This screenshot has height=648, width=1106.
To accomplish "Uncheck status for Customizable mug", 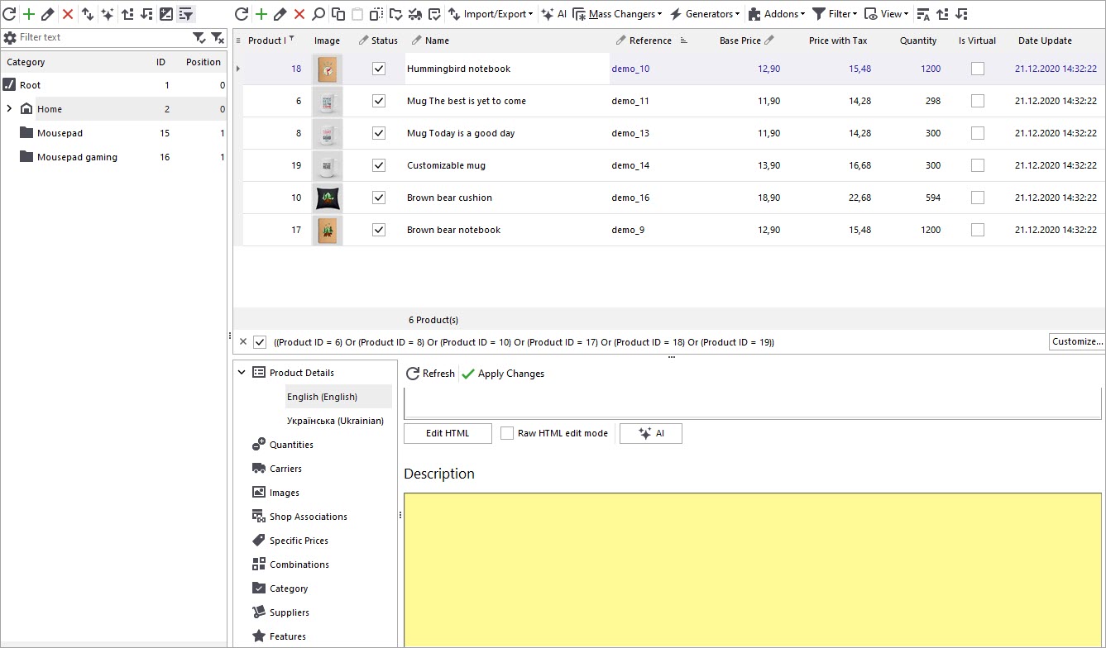I will click(379, 165).
